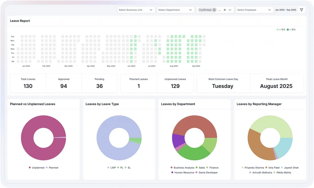Click the Peak Leave Month card
The height and width of the screenshot is (188, 314).
pyautogui.click(x=276, y=83)
